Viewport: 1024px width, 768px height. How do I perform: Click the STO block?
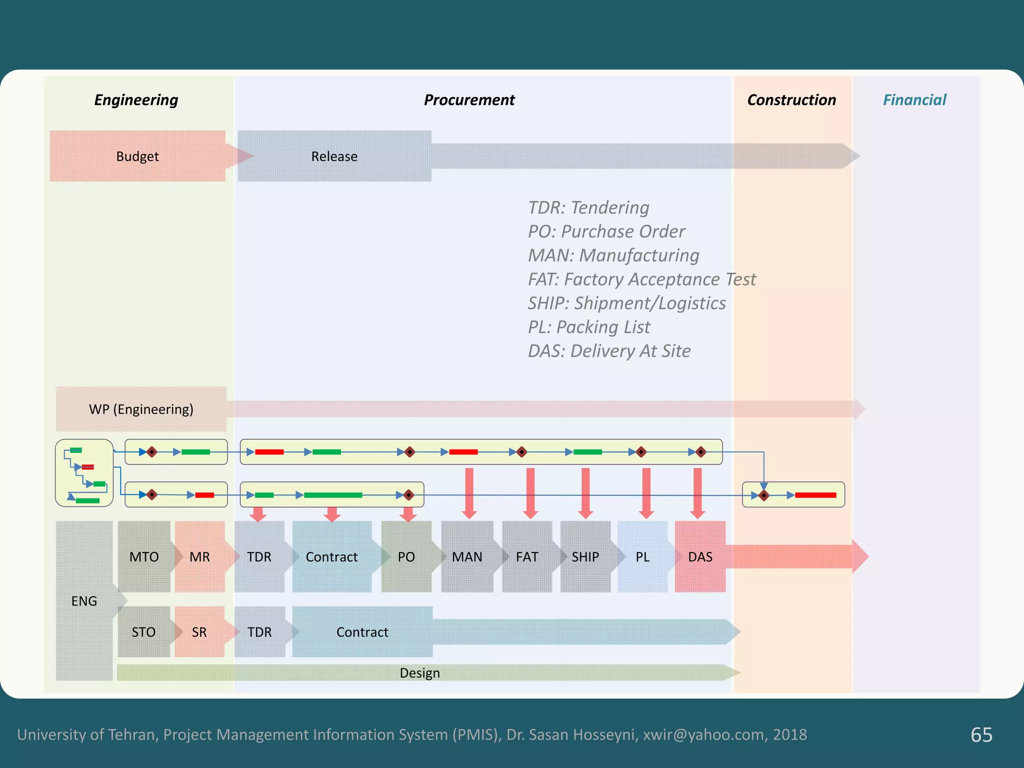[x=143, y=632]
